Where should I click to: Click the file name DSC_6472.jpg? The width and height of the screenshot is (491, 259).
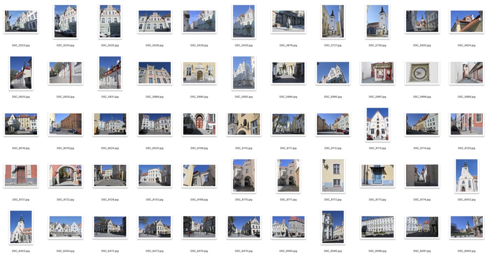110,251
